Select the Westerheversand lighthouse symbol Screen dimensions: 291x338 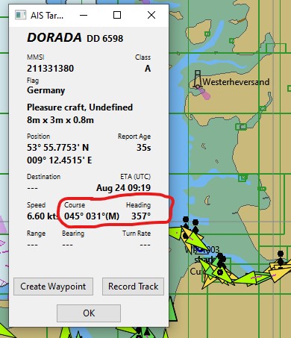197,79
